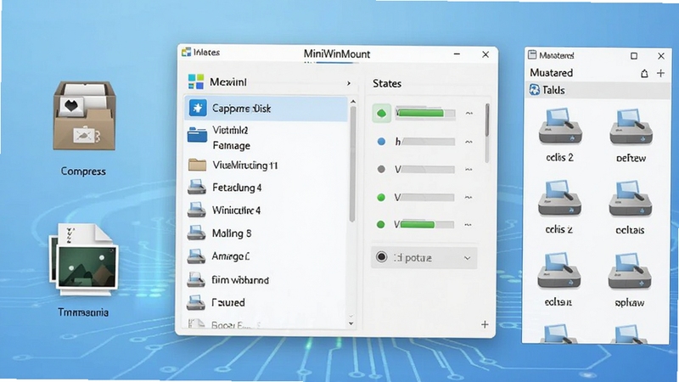The image size is (679, 382).
Task: Open the 'poture' dropdown arrow
Action: [x=468, y=258]
